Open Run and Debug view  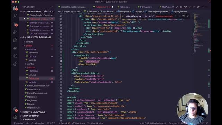[15, 32]
